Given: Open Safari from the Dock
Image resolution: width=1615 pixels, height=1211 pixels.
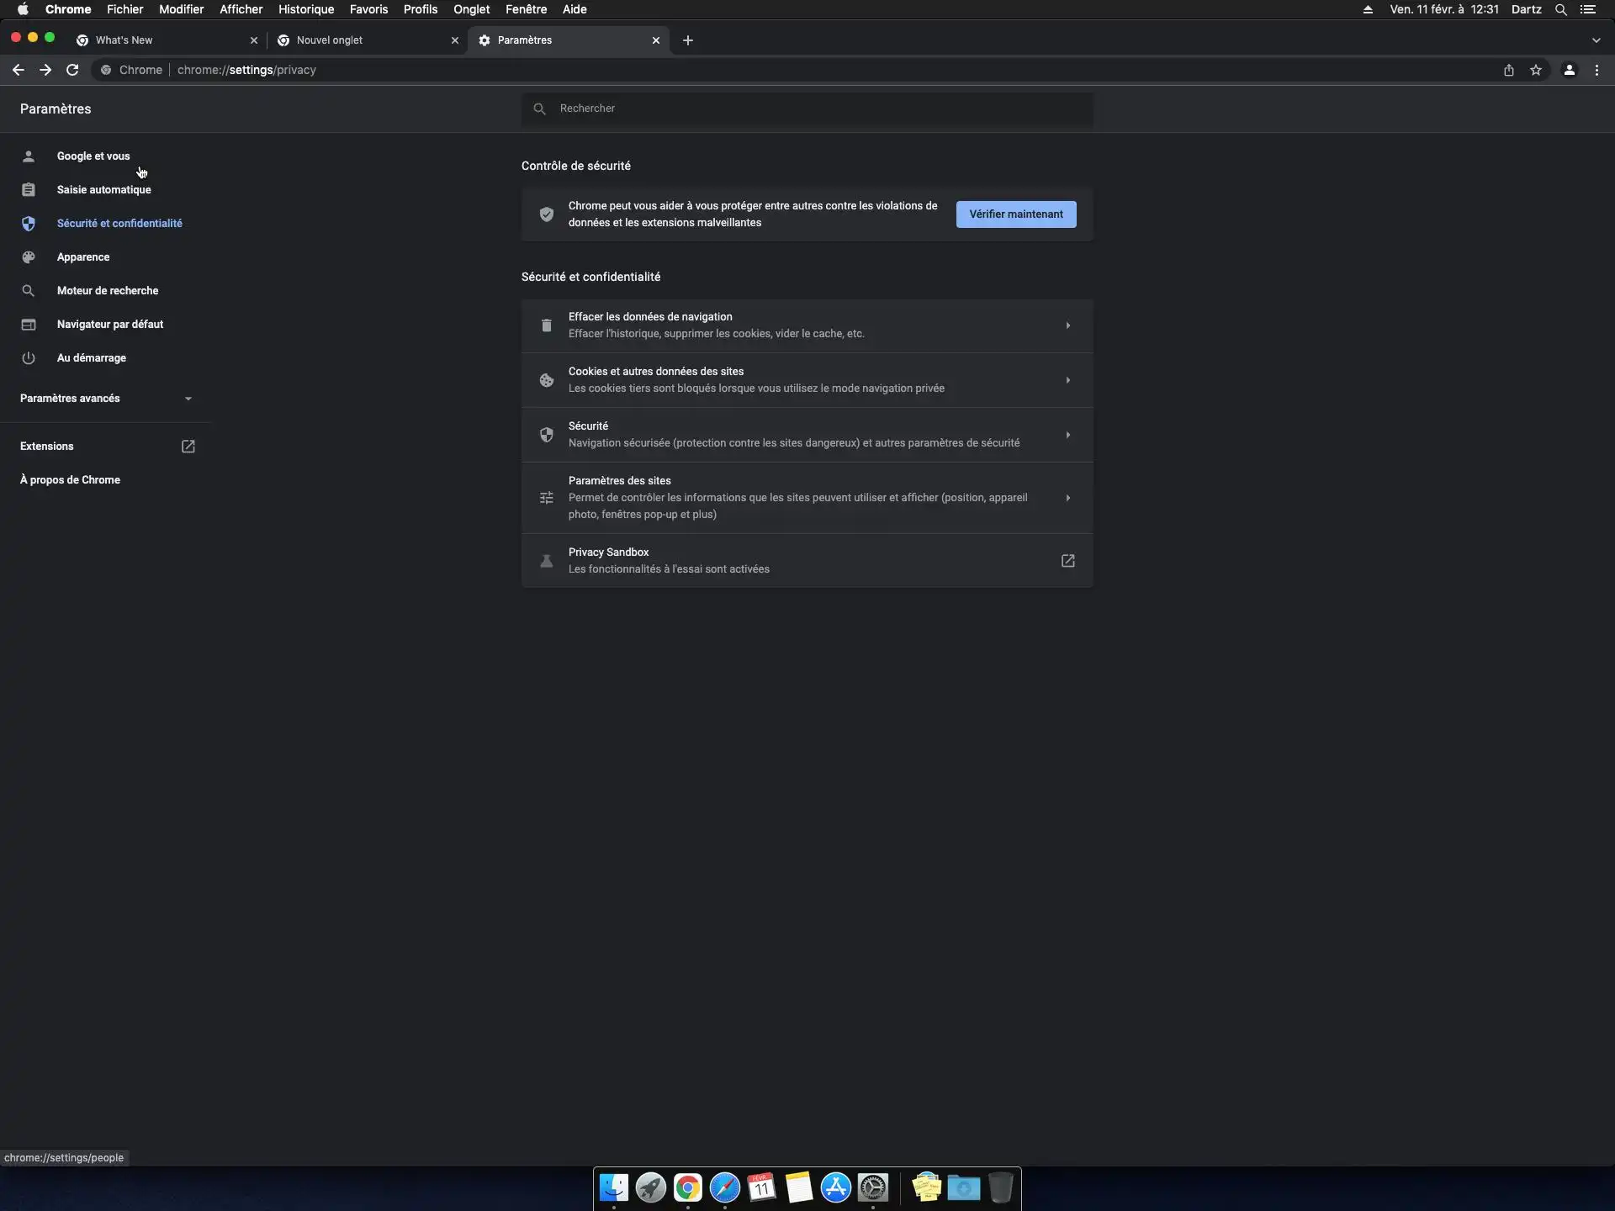Looking at the screenshot, I should pos(724,1187).
